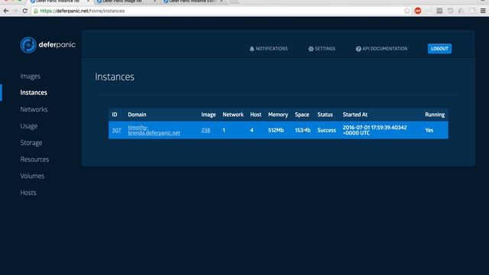The image size is (489, 275).
Task: Open Networks in the sidebar
Action: (34, 109)
